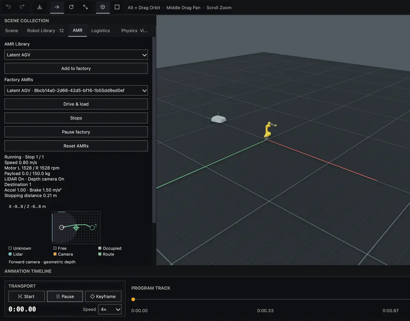Click the "Forward camera · geometric depth" text
Screen dimensions: 410x321
click(42, 262)
